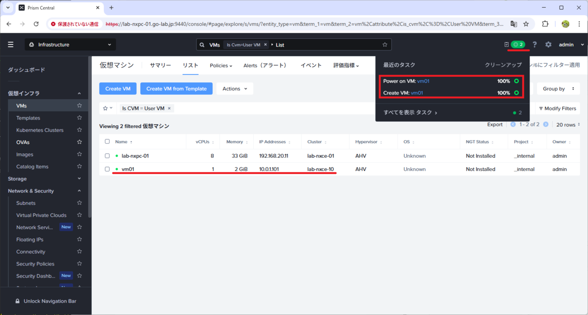Click the browser address bar URL
This screenshot has width=588, height=315.
click(304, 24)
